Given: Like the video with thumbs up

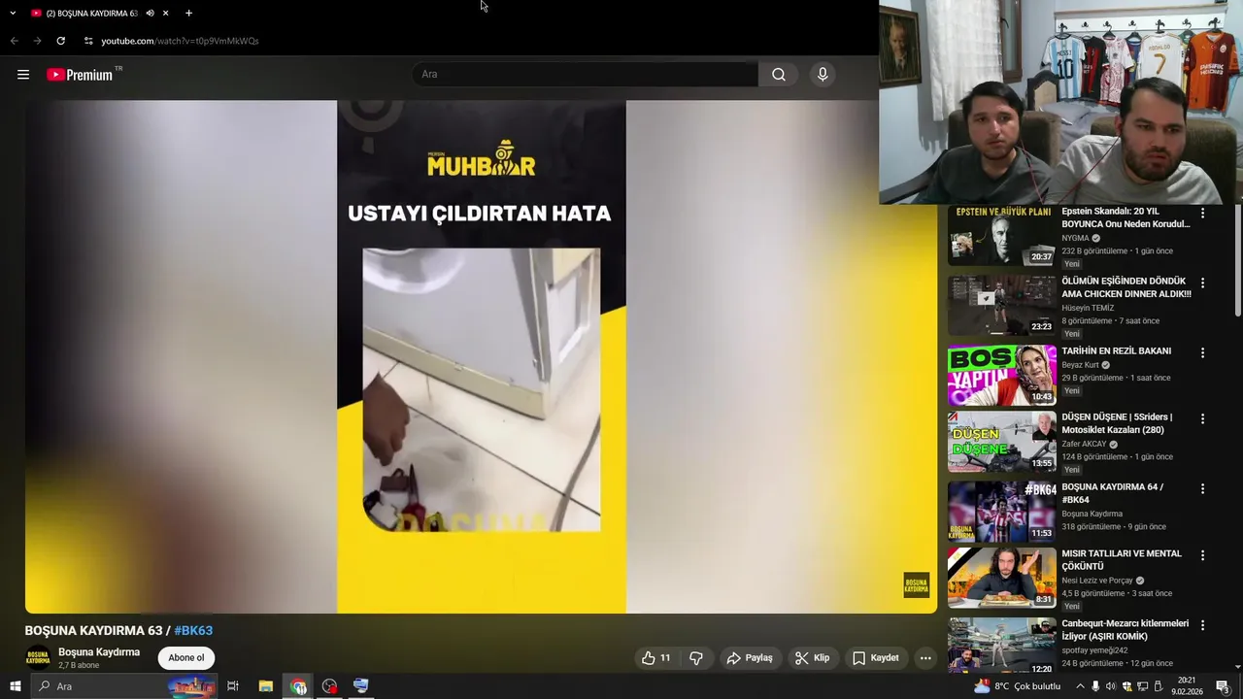Looking at the screenshot, I should tap(656, 658).
